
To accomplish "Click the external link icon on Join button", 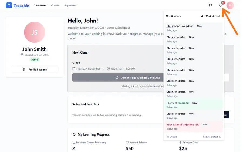I will pyautogui.click(x=117, y=78).
